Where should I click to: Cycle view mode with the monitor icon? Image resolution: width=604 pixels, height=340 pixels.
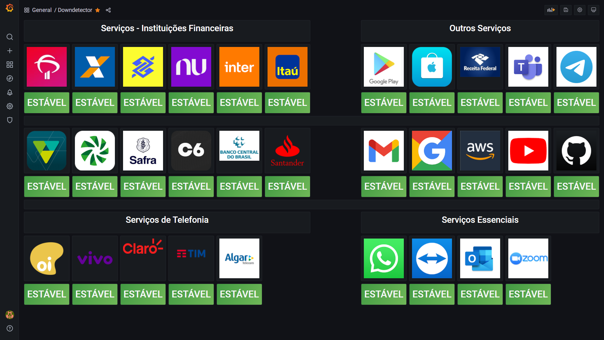pyautogui.click(x=594, y=10)
